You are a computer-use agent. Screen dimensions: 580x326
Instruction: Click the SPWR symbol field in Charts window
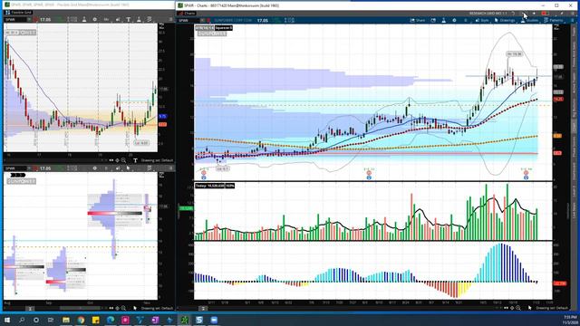(x=188, y=20)
